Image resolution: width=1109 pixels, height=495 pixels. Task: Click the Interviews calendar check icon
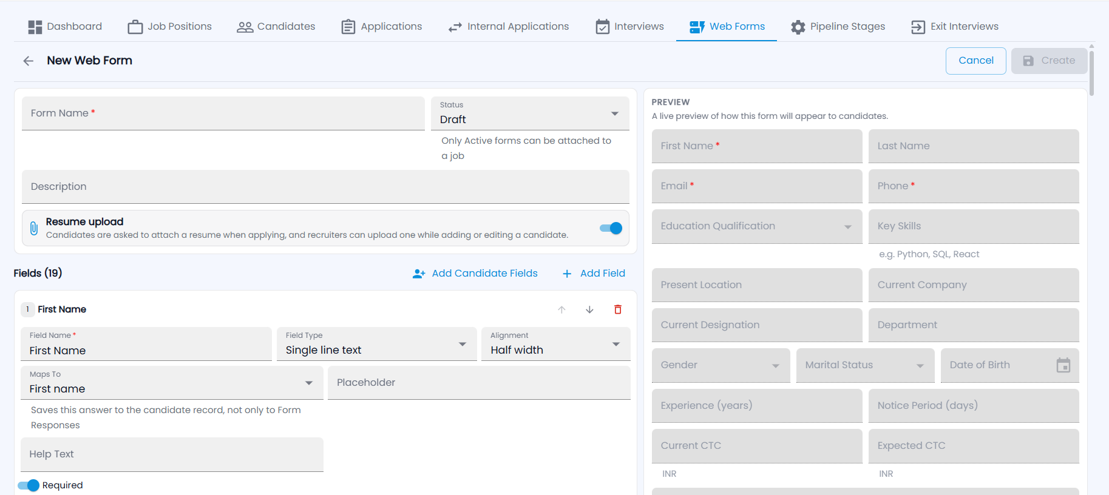[x=603, y=27]
